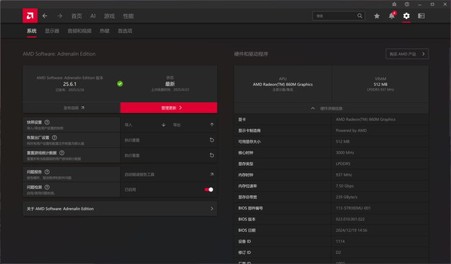Expand 关于 AMD Software: Adrenalin Edition
Viewport: 451px width, 264px height.
[120, 209]
